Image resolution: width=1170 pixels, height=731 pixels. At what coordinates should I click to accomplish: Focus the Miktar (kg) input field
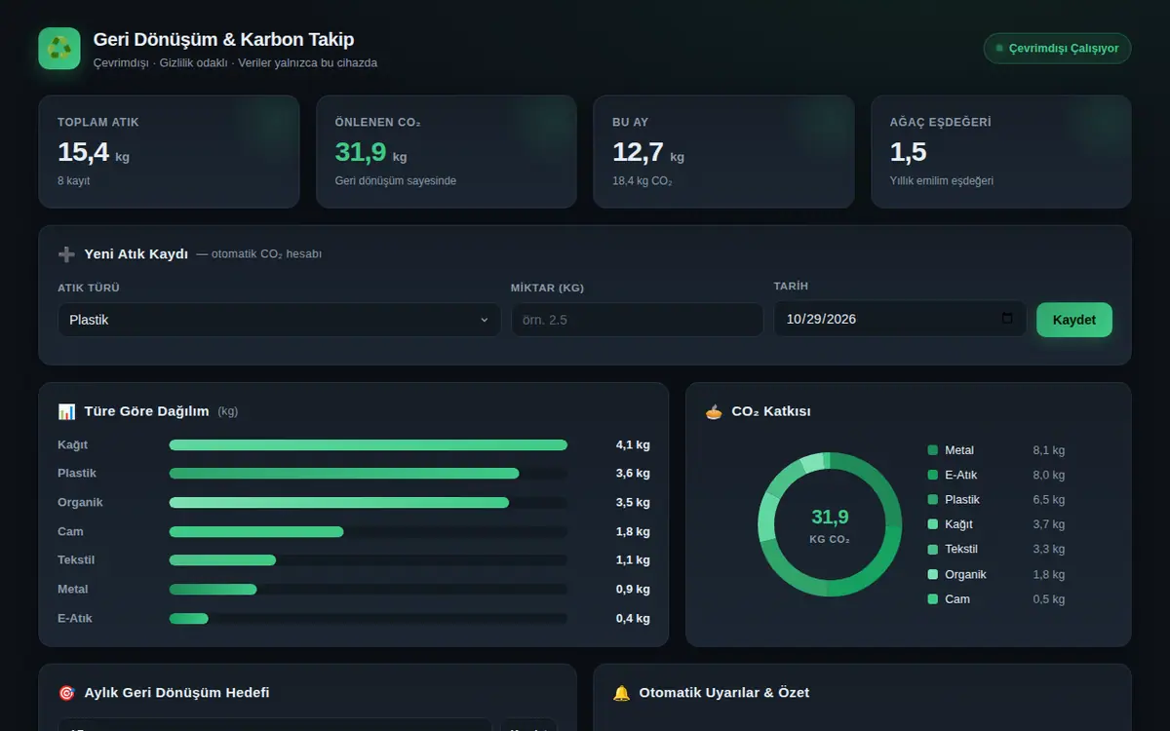pyautogui.click(x=638, y=320)
